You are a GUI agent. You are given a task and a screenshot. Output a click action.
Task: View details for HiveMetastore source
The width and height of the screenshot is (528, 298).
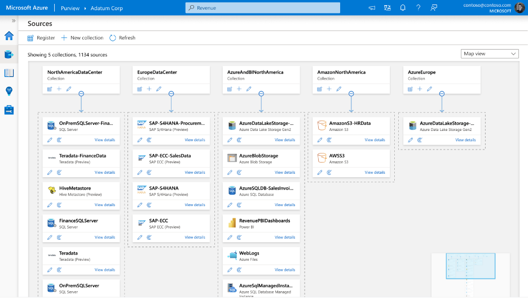[x=105, y=205]
